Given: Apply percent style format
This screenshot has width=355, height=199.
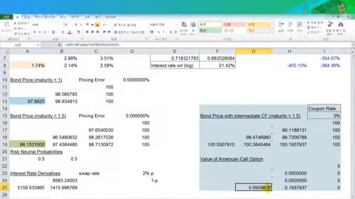Looking at the screenshot, I should (x=159, y=32).
